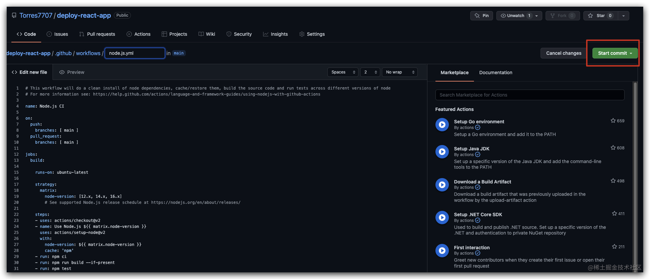
Task: Open the Setup Go environment action
Action: (x=479, y=122)
